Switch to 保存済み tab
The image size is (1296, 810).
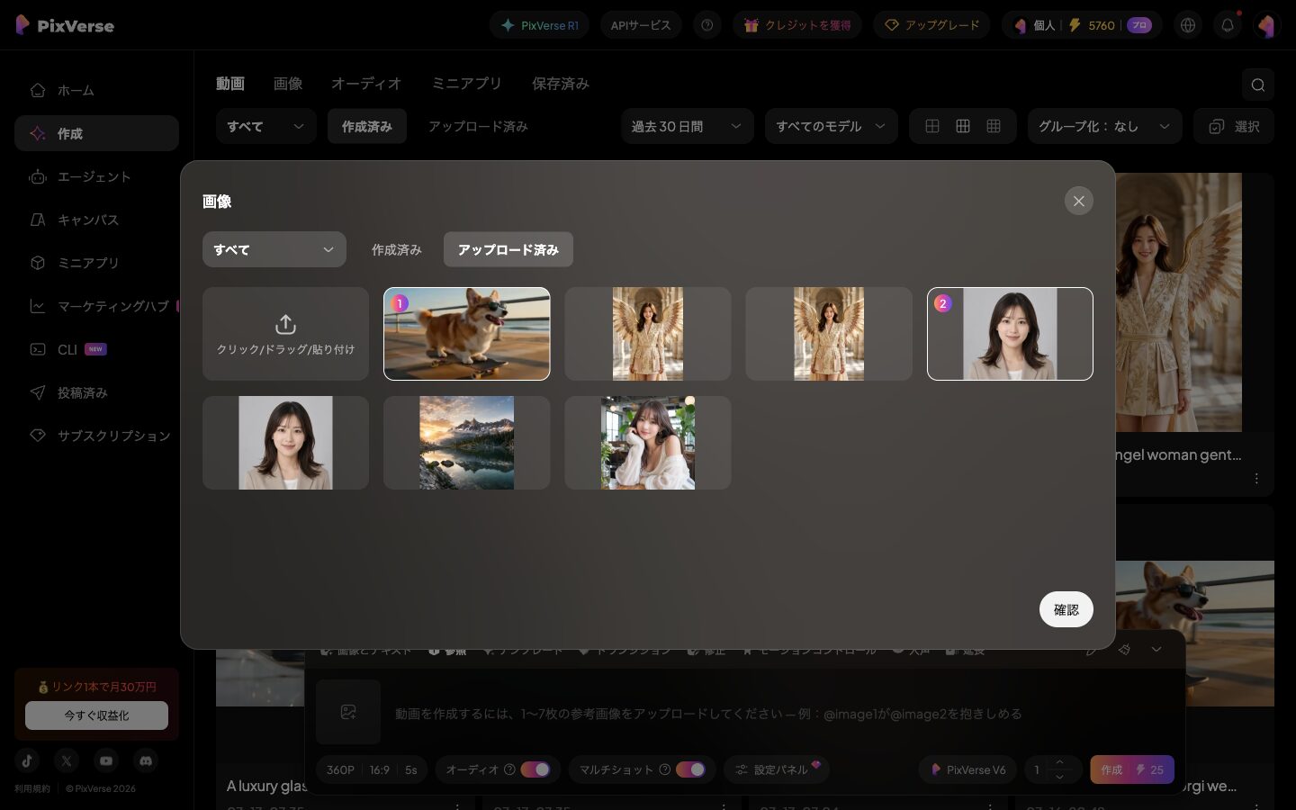coord(560,83)
